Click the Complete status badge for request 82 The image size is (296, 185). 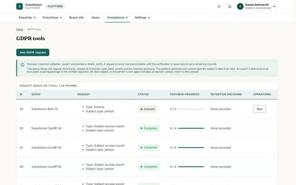point(149,128)
